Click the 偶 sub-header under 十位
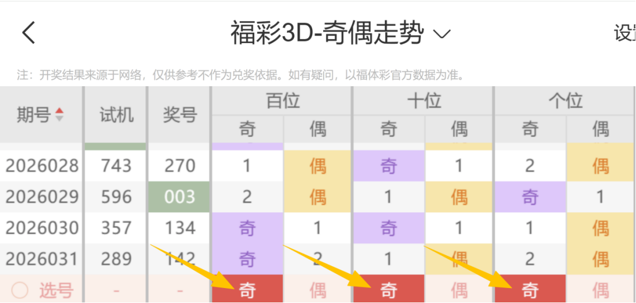 [459, 129]
